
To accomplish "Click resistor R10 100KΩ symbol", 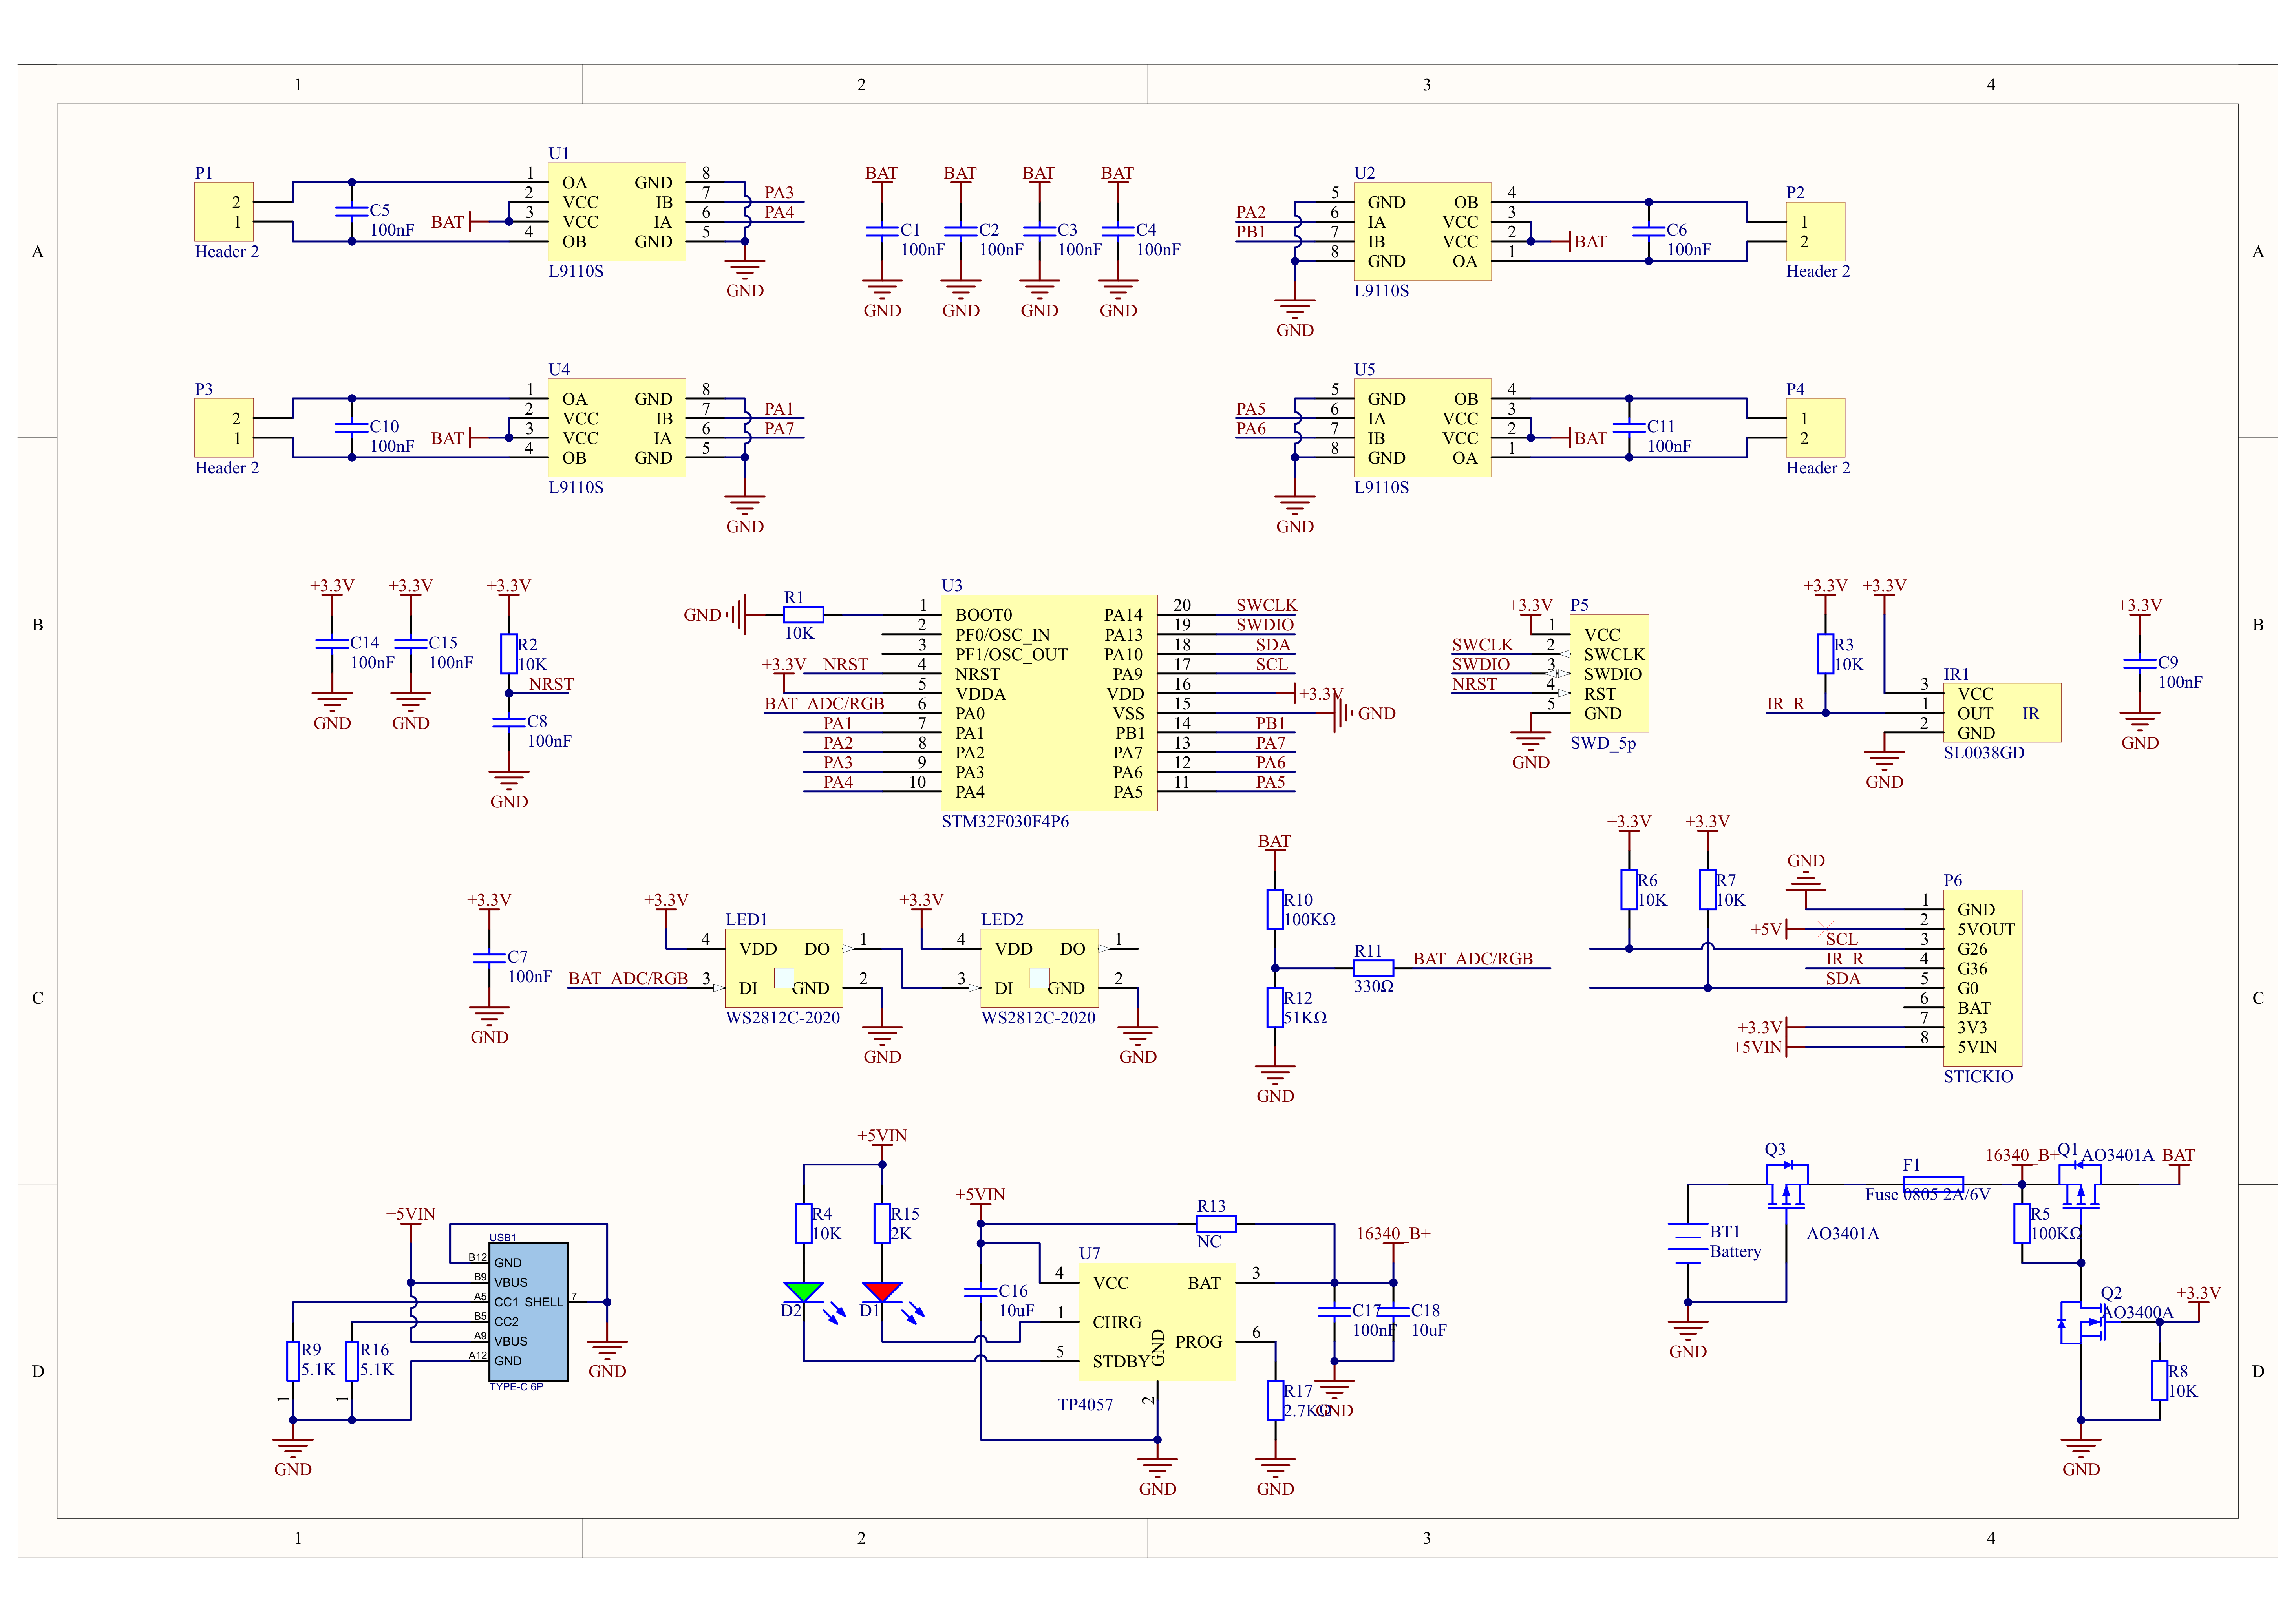I will point(1275,909).
